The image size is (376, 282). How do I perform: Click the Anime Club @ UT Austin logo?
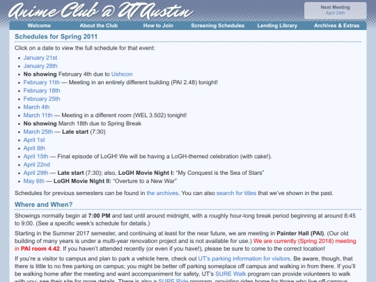101,11
